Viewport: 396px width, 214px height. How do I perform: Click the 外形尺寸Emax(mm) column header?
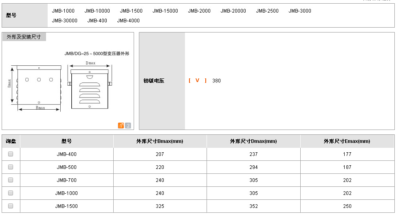tap(347, 141)
